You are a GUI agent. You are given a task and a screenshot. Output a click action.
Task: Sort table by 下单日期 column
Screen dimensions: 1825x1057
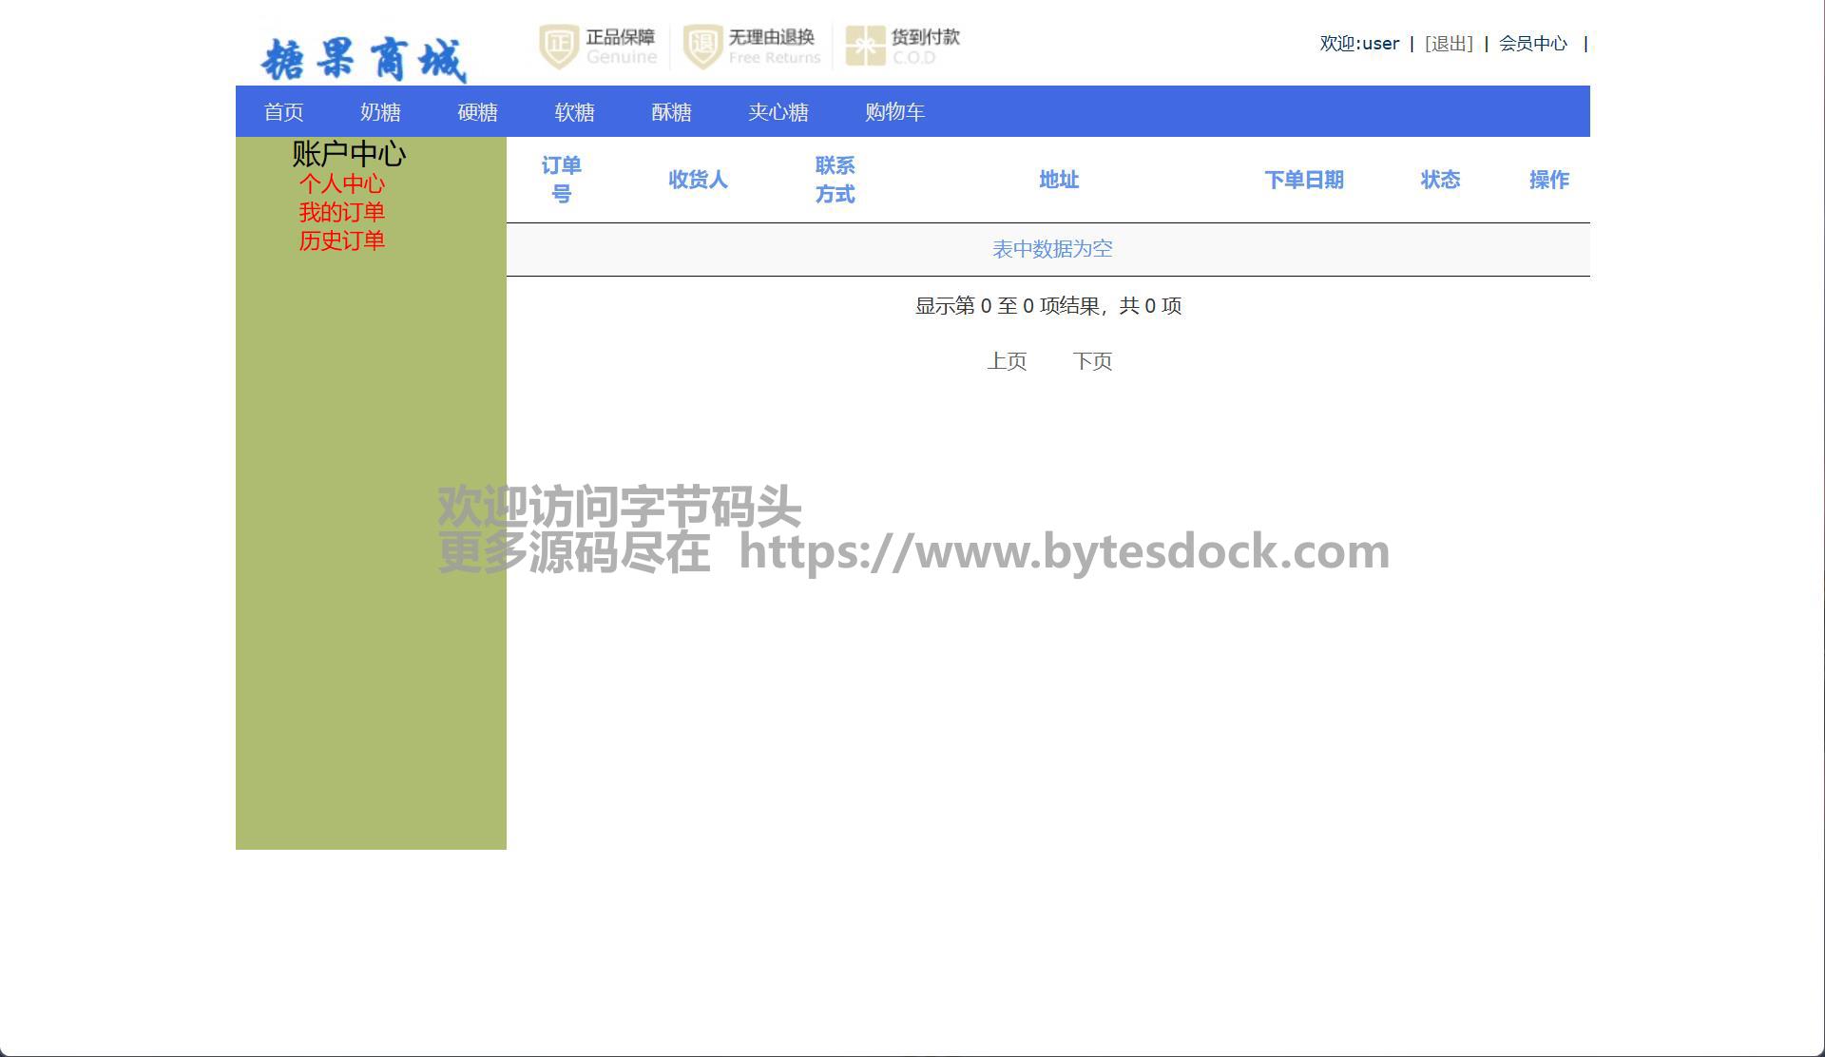1303,180
